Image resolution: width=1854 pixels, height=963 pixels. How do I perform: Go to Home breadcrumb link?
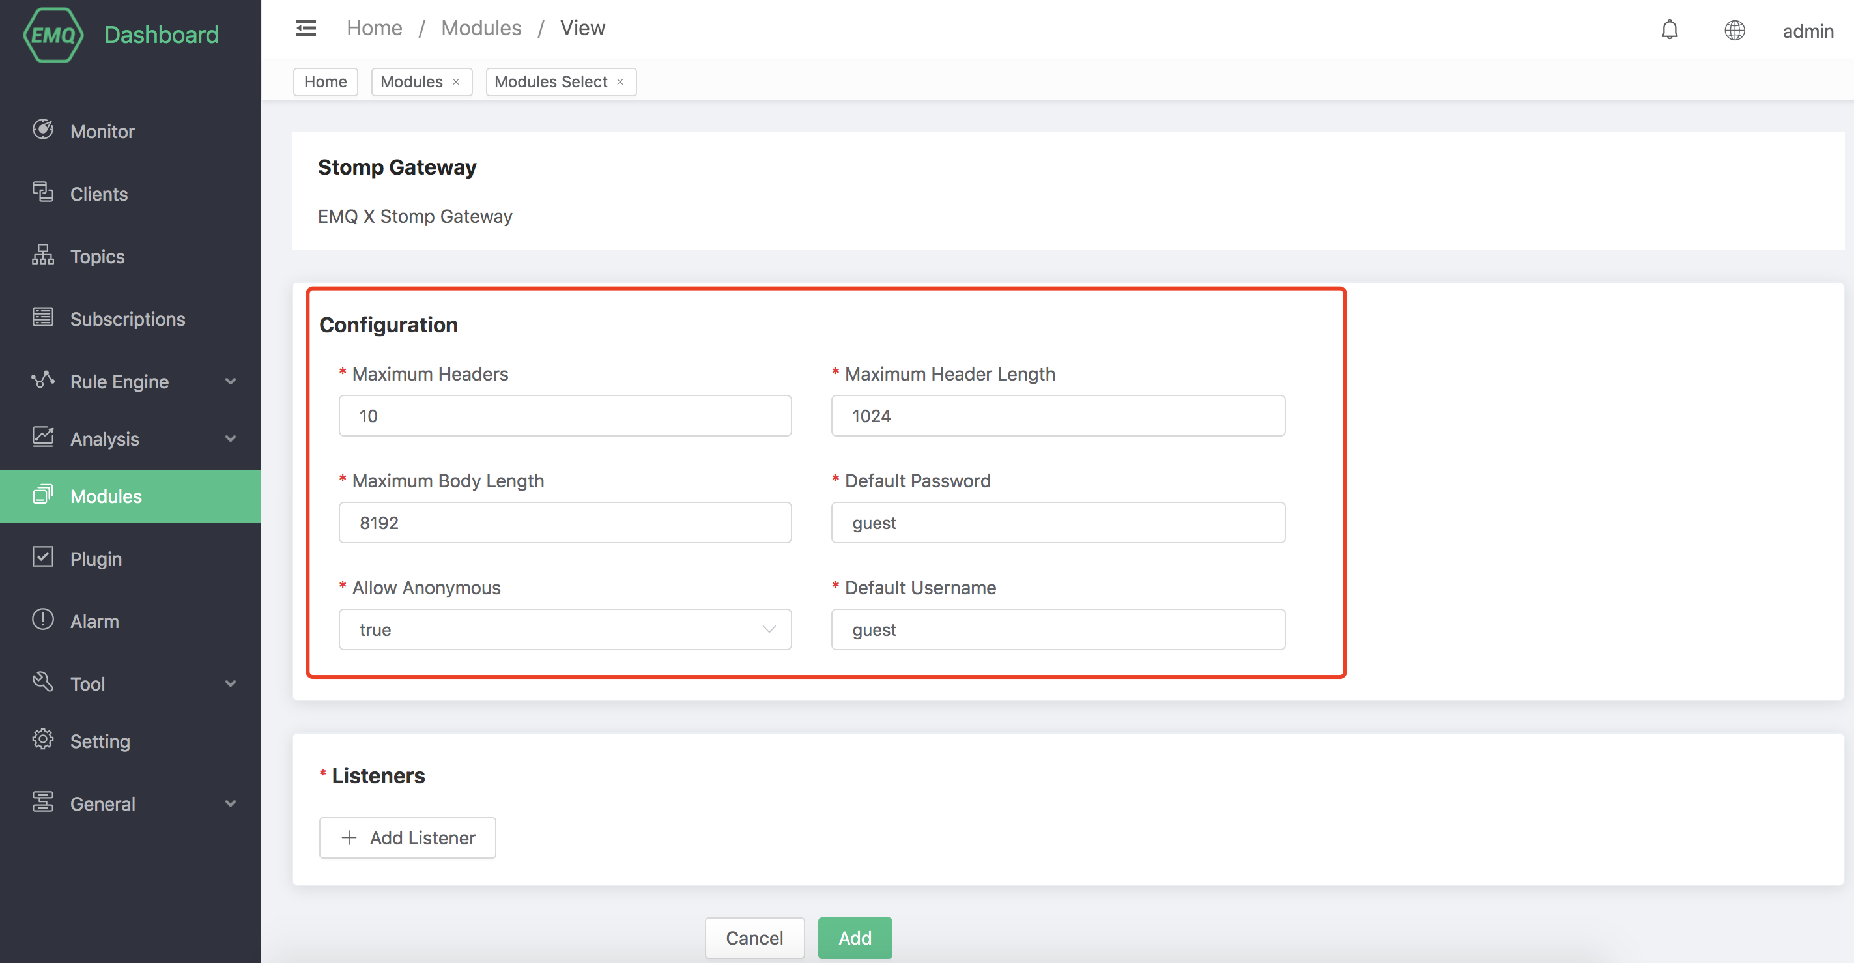pyautogui.click(x=375, y=28)
